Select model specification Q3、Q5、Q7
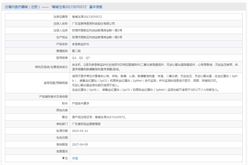 pos(81,58)
